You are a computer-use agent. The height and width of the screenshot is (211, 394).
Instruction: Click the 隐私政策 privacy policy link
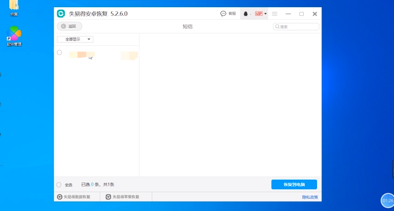point(310,197)
